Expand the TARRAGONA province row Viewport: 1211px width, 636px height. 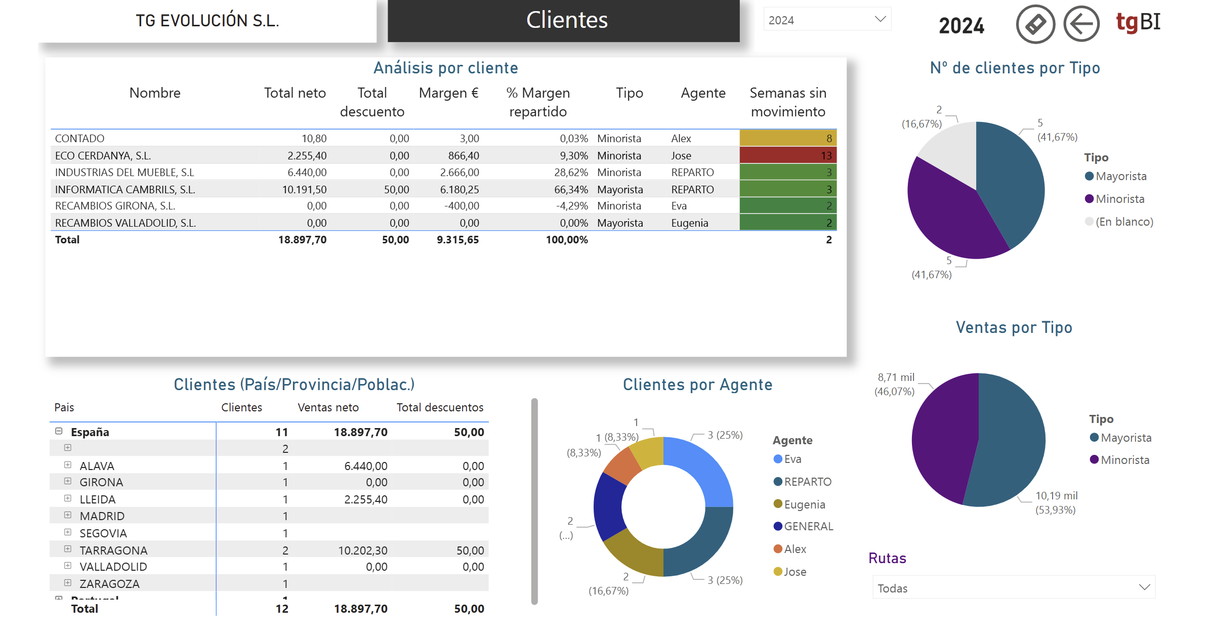point(68,549)
